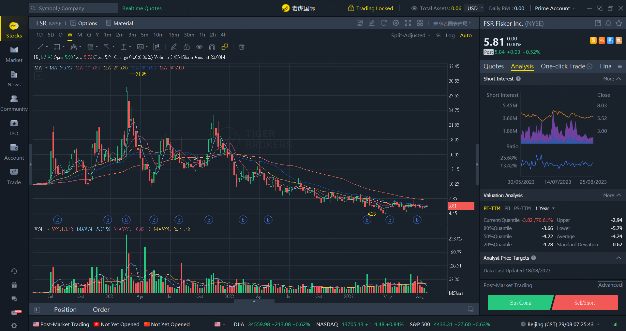The image size is (626, 331).
Task: Open the Stocks sidebar section
Action: pos(14,30)
